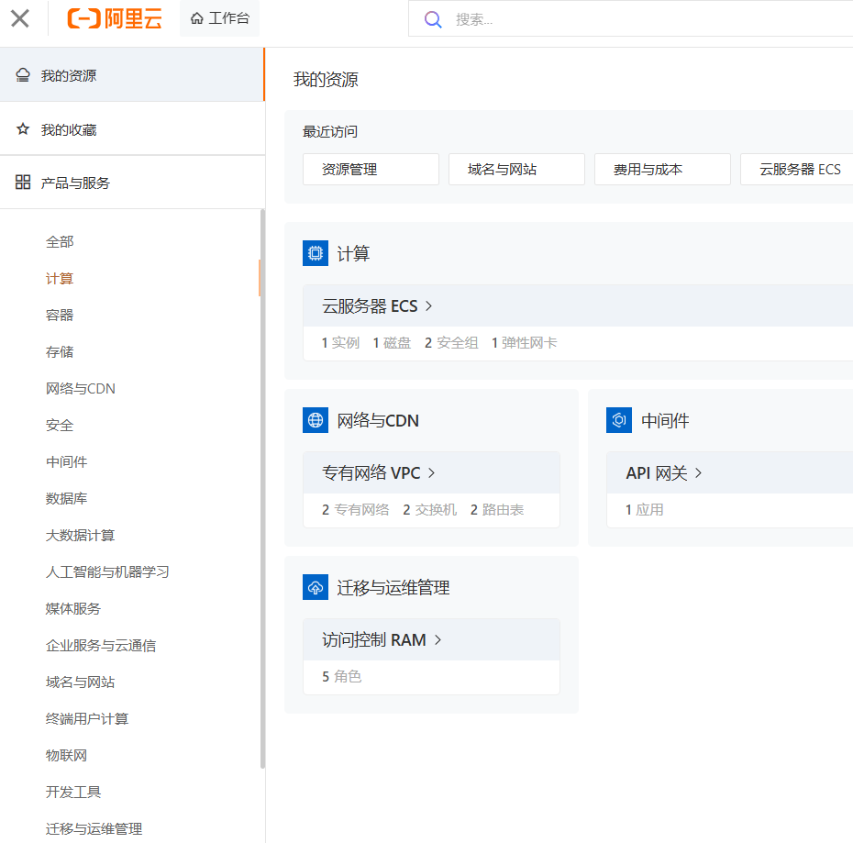View 1 磁盘 disks

(392, 343)
